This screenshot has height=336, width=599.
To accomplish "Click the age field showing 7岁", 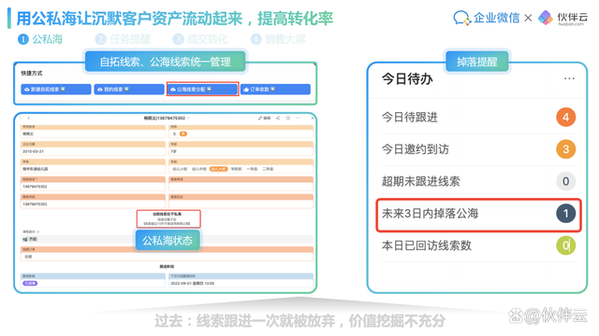I will [x=241, y=151].
